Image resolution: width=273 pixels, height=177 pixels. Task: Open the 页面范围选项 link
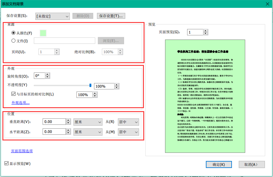(x=22, y=151)
